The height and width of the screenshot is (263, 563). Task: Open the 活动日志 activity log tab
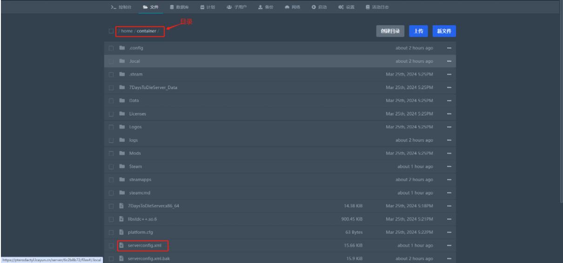click(378, 7)
